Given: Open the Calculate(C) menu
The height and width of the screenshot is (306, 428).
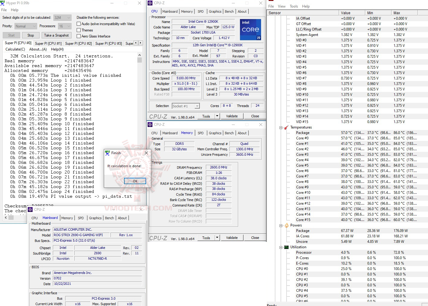Looking at the screenshot, I should [x=15, y=49].
